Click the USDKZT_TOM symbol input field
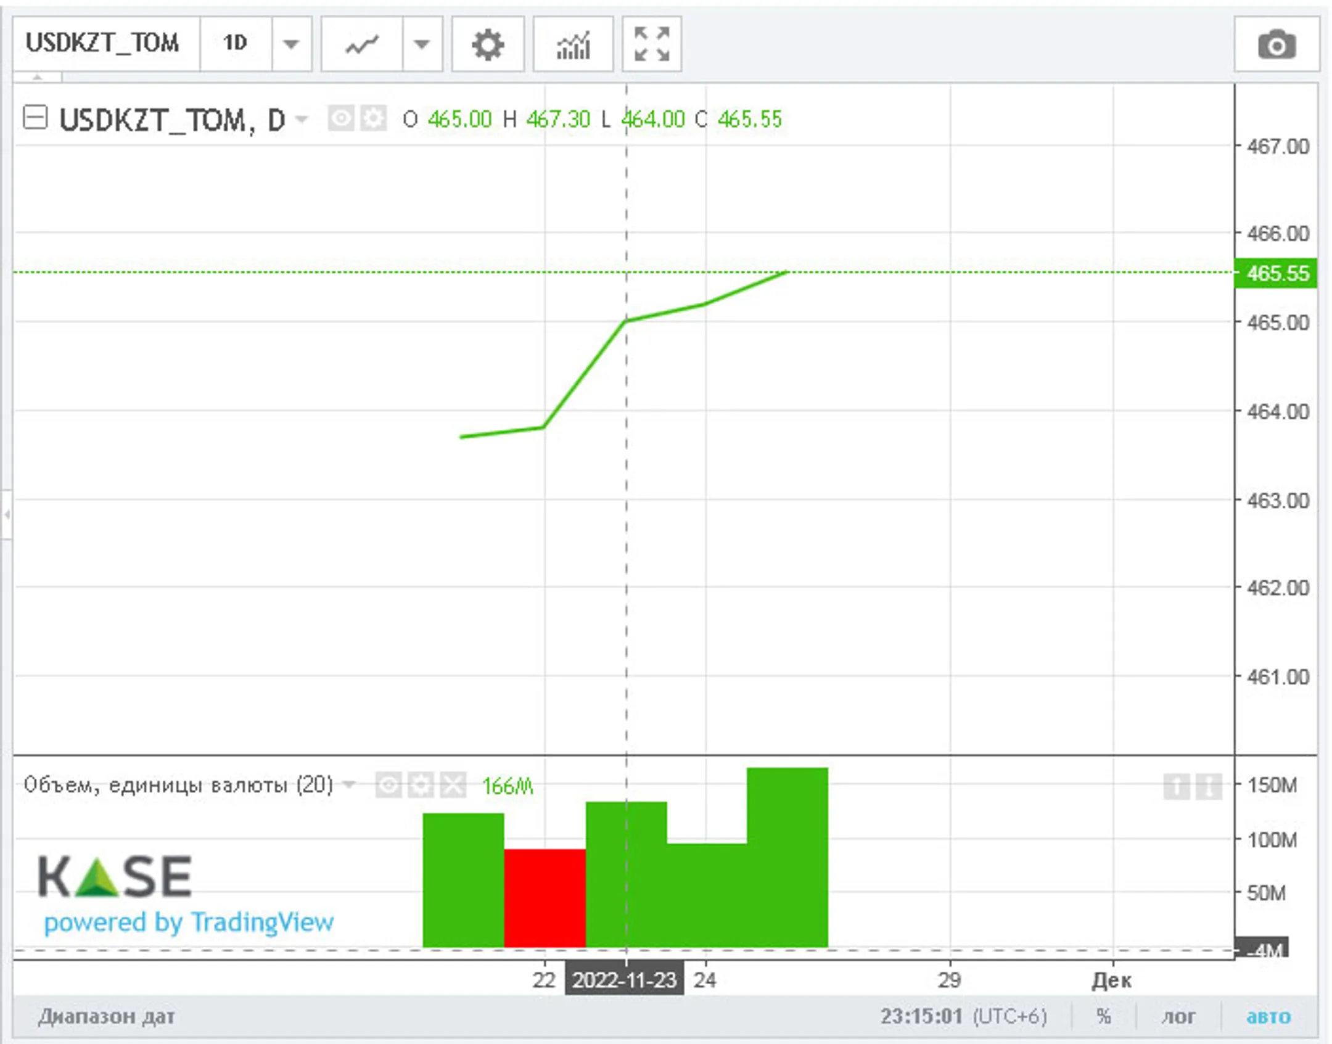Screen dimensions: 1332x1044 click(103, 43)
